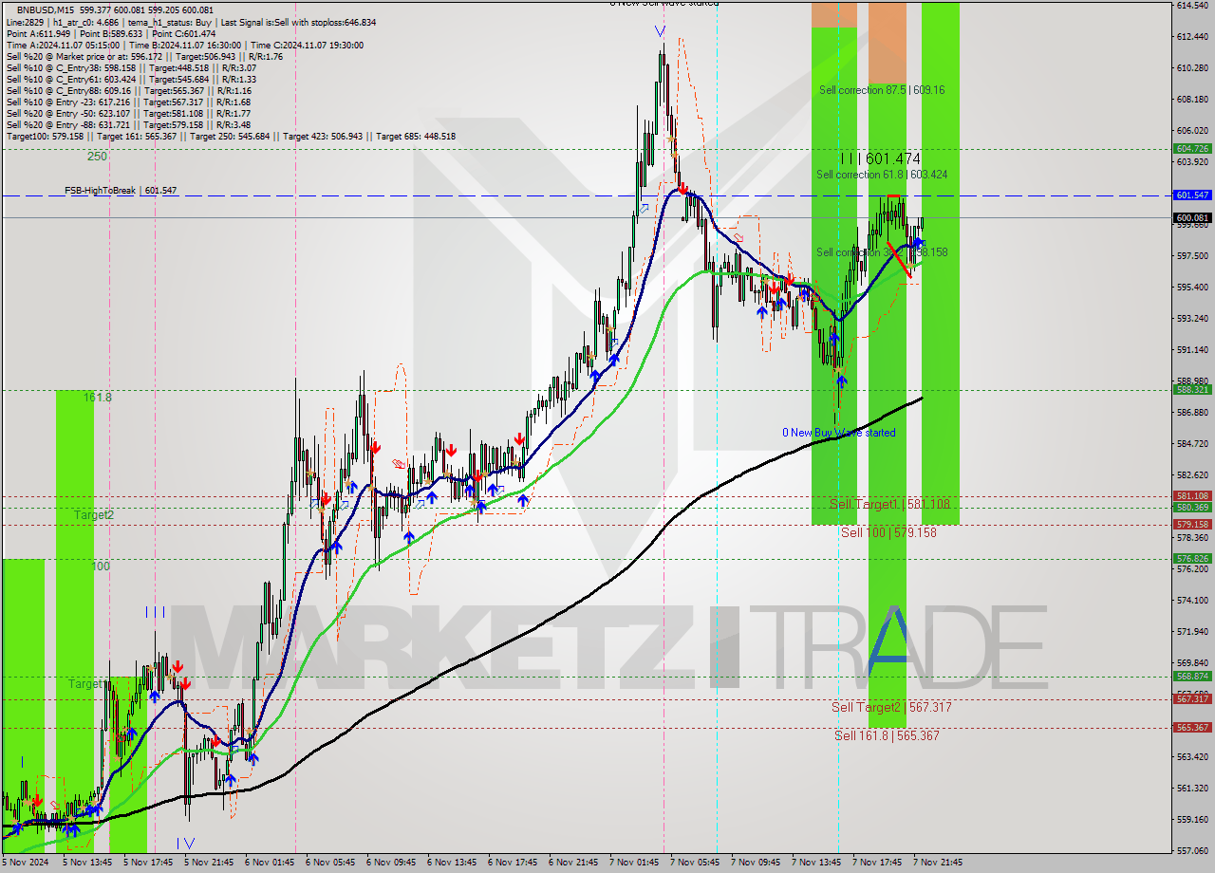Click the red 579.158 price tag
Screen dimensions: 1215x873
pyautogui.click(x=1192, y=524)
